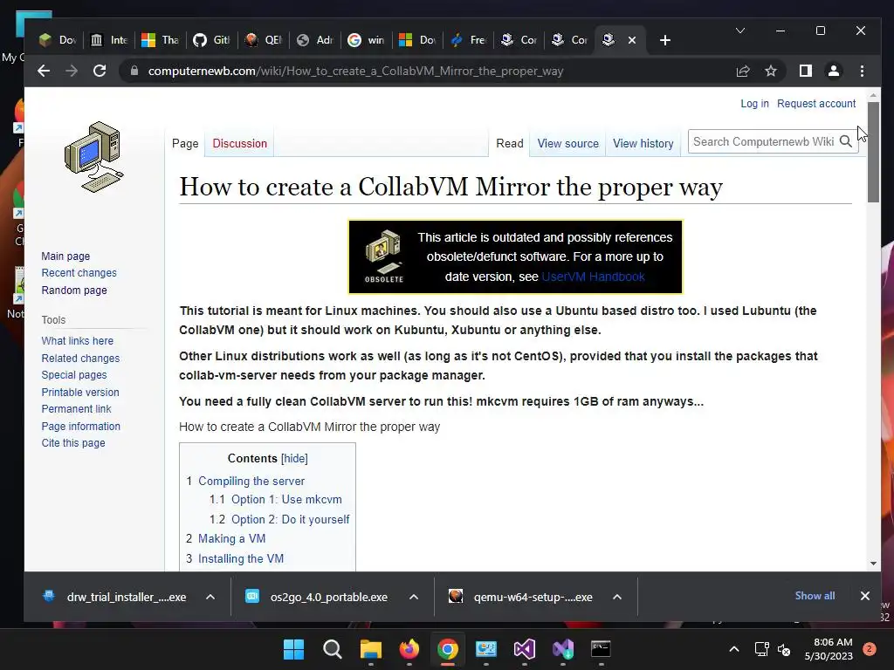Open View history tab
This screenshot has height=670, width=894.
pyautogui.click(x=643, y=144)
